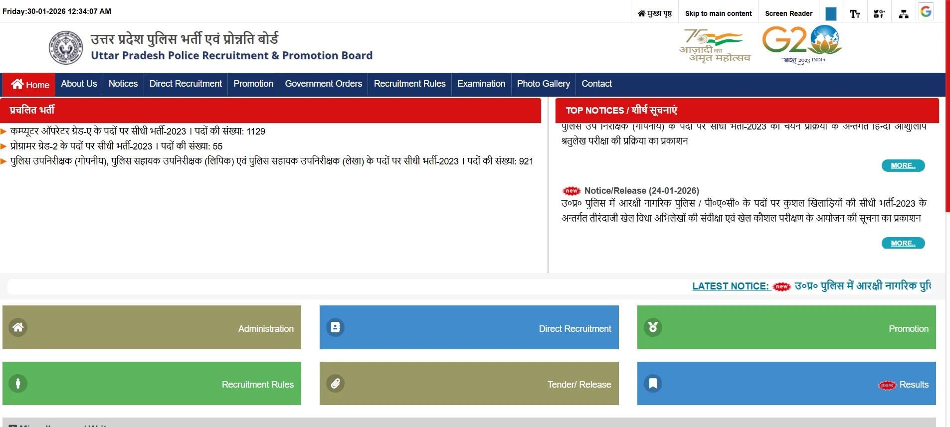Click the medal icon on Promotion tile
This screenshot has width=950, height=427.
pos(653,327)
